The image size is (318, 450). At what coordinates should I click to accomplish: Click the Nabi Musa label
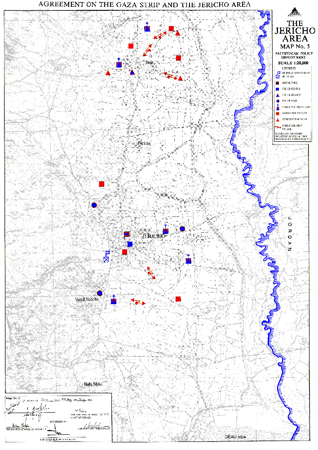click(93, 384)
